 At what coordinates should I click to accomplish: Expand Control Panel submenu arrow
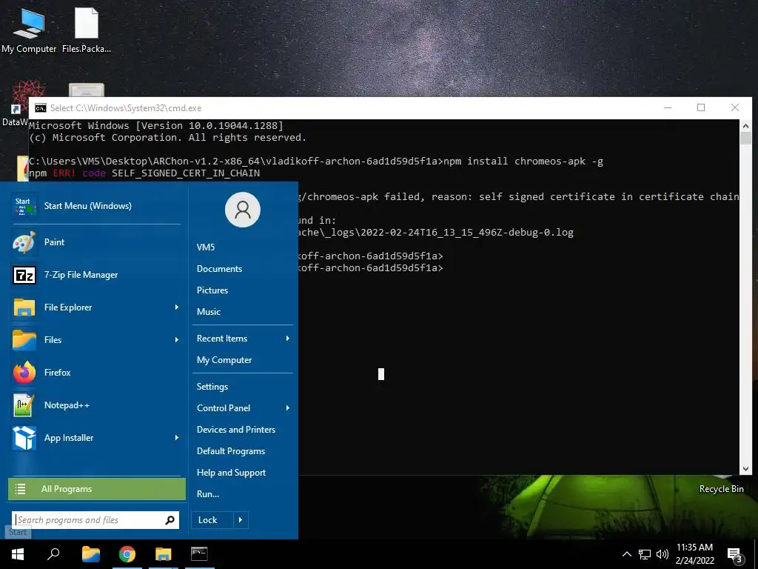pos(288,408)
